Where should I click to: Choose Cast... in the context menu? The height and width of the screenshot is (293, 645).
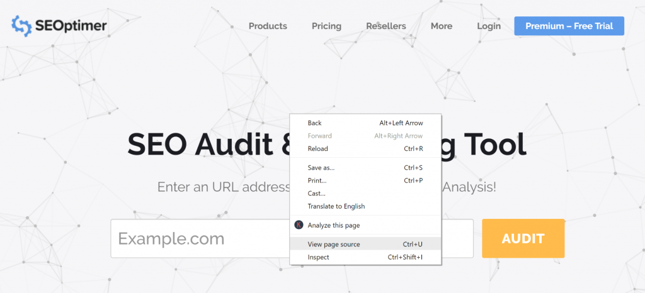[x=316, y=194]
